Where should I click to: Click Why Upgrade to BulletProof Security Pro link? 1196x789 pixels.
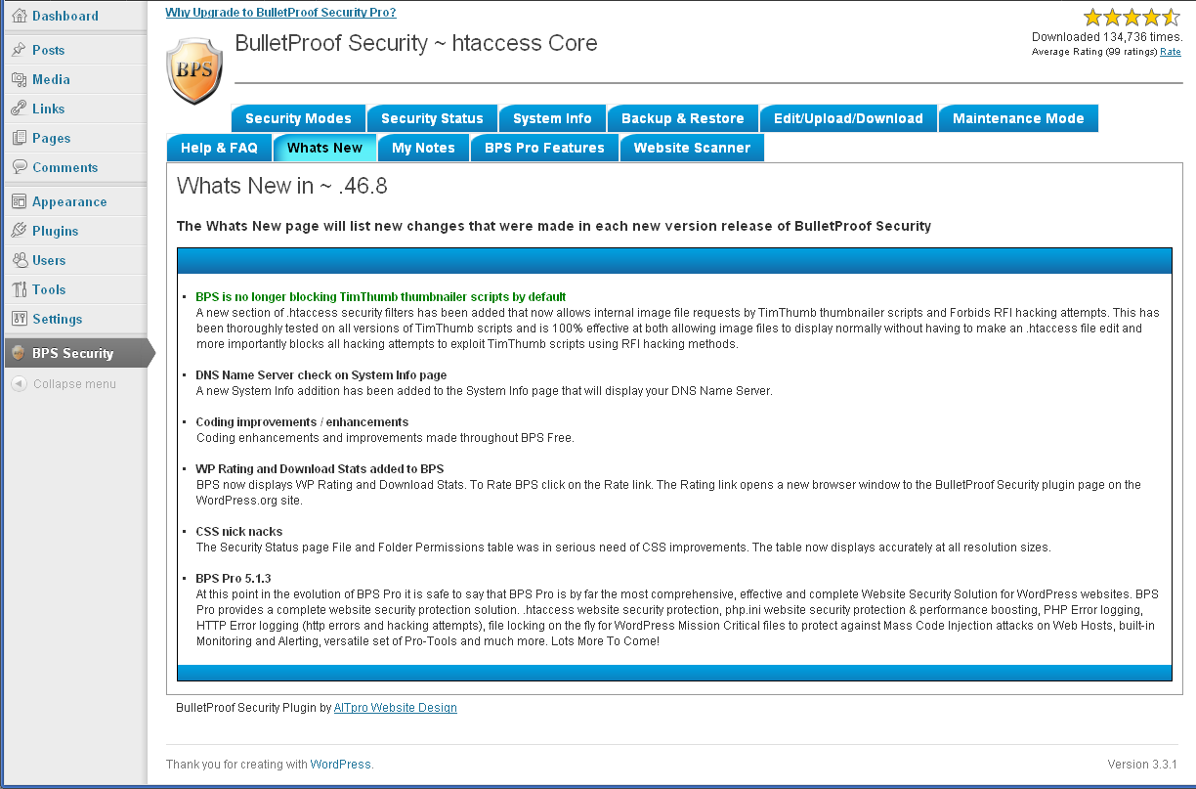280,13
